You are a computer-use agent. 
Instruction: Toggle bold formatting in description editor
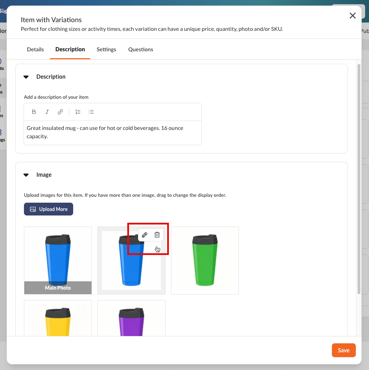34,112
